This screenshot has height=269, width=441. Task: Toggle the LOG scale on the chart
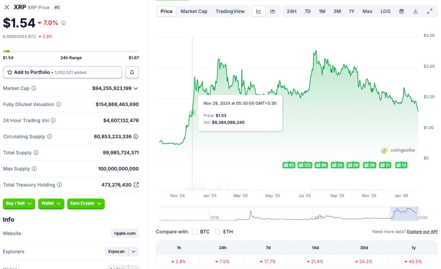[385, 11]
